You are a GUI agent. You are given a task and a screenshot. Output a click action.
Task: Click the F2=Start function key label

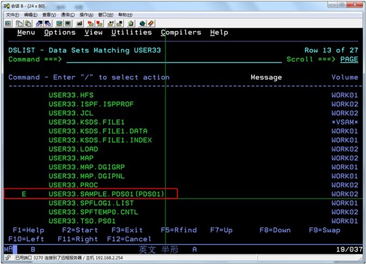coord(80,230)
